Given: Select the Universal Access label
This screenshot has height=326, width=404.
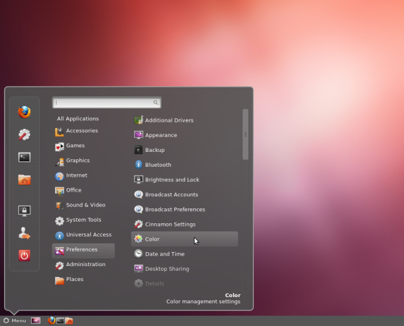Looking at the screenshot, I should [x=89, y=235].
